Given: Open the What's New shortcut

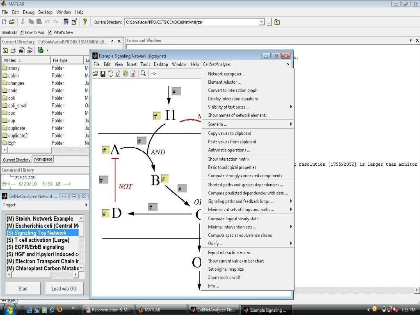Looking at the screenshot, I should [61, 32].
